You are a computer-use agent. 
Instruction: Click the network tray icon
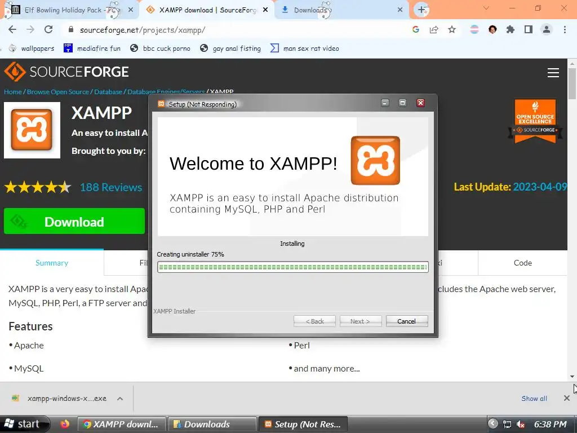507,424
